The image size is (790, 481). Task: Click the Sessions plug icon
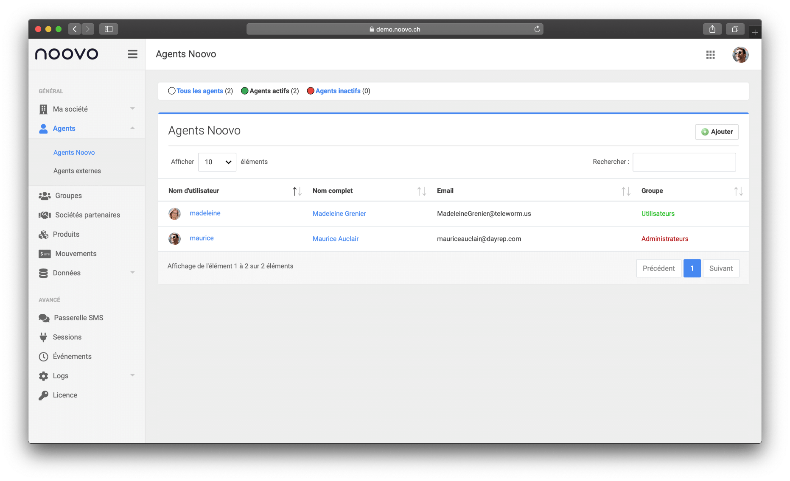coord(43,337)
